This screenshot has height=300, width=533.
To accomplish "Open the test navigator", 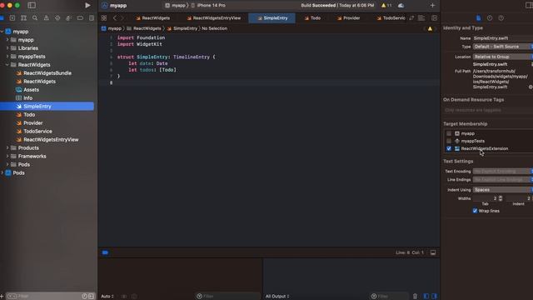I will (x=57, y=18).
